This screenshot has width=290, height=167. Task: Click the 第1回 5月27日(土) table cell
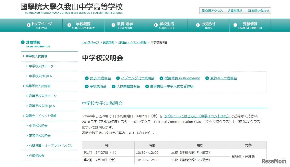pyautogui.click(x=108, y=153)
